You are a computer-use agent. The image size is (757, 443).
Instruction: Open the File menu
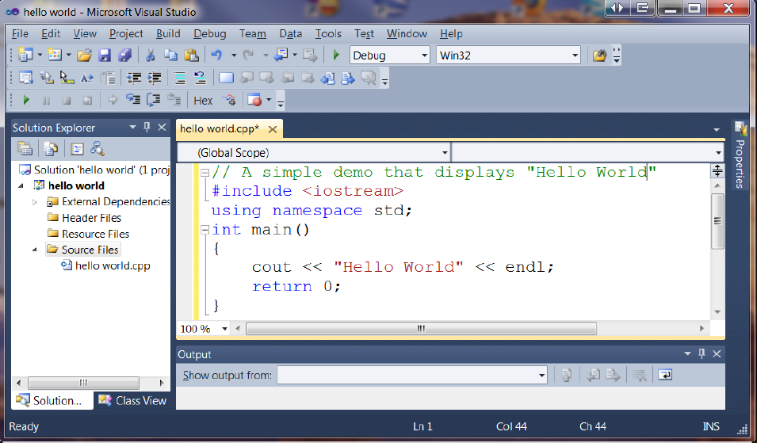coord(20,34)
